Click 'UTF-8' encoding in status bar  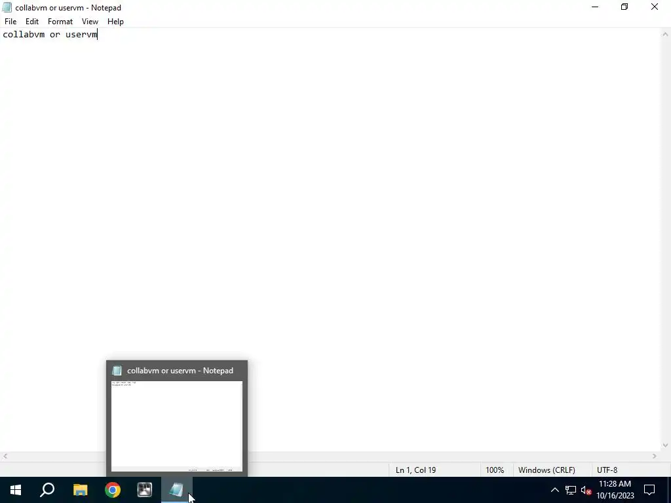(607, 470)
